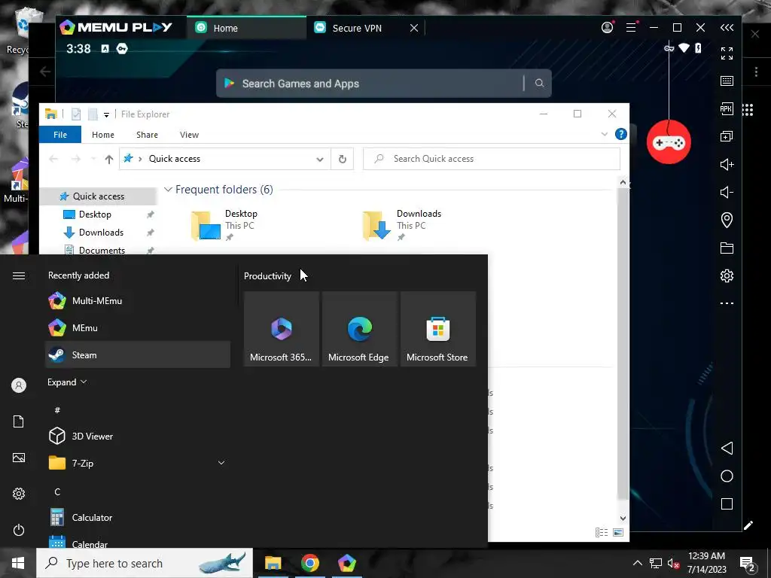The height and width of the screenshot is (578, 771).
Task: Click in Search Quick access field
Action: 492,159
